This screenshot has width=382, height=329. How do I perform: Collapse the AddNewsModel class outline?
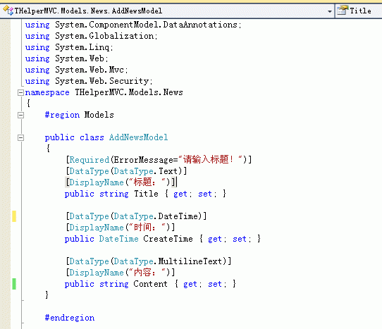coord(20,138)
